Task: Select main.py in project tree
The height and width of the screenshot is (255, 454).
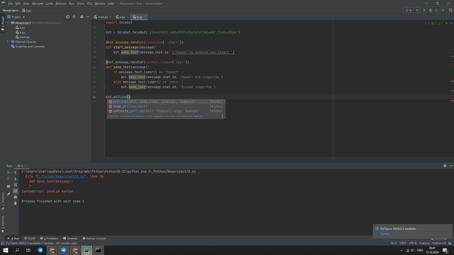Action: coord(24,37)
